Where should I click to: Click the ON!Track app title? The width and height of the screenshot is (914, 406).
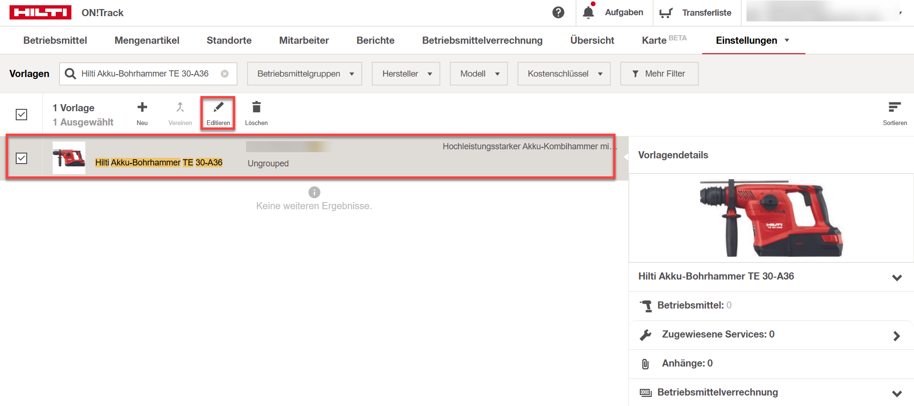(x=102, y=13)
